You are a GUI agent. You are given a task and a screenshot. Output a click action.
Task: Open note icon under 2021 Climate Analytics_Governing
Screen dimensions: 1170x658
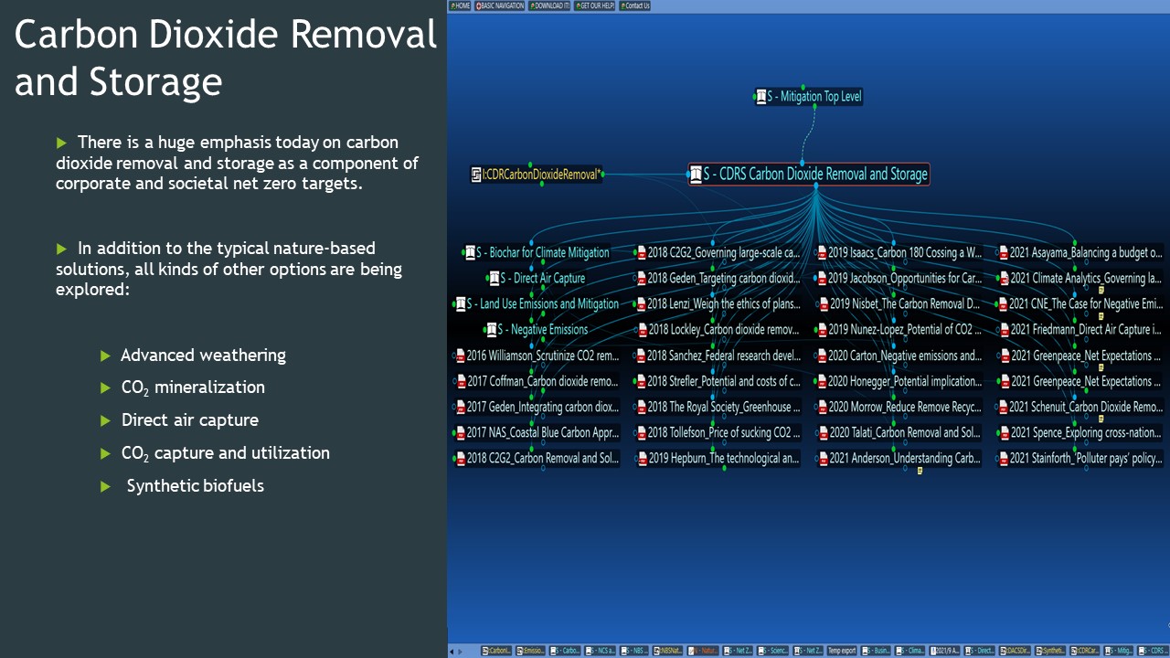(1101, 290)
